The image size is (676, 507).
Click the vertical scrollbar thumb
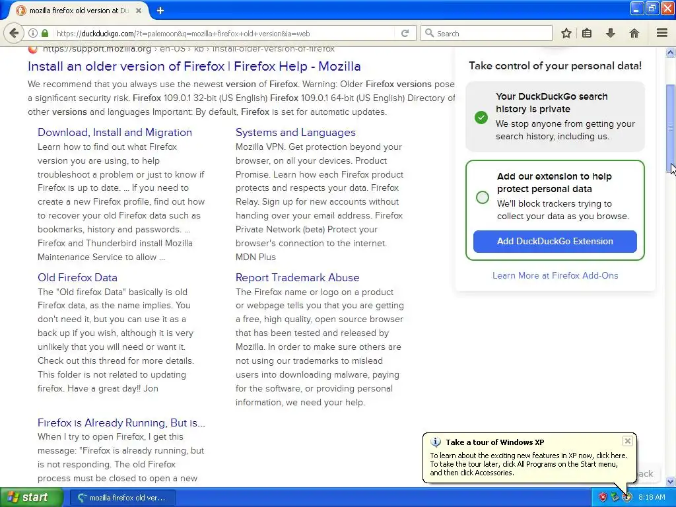tap(671, 129)
